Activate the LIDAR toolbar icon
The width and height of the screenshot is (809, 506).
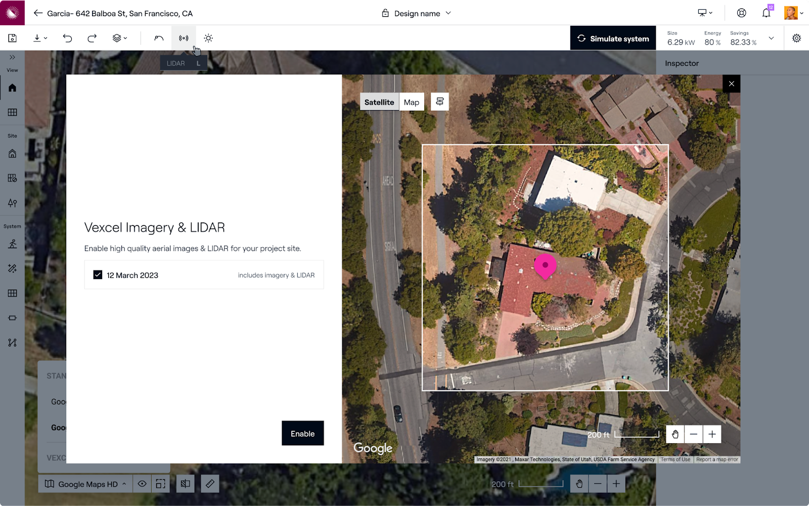184,38
